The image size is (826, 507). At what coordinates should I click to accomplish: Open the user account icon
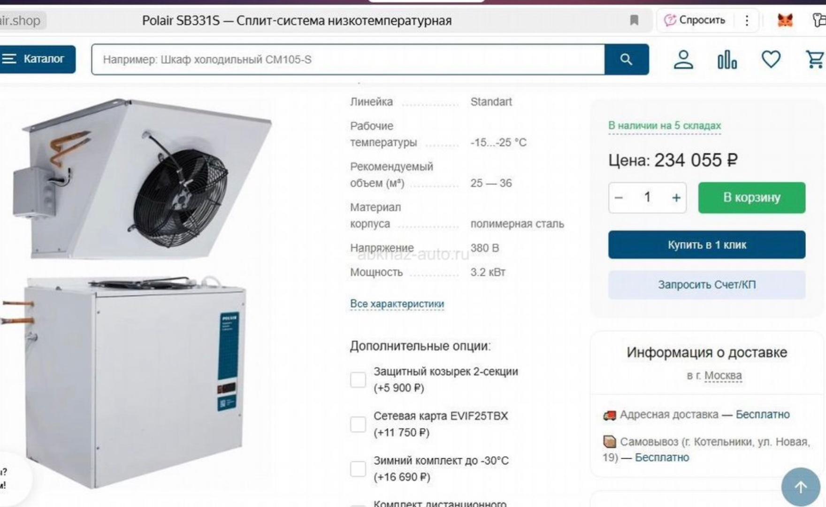(x=683, y=60)
